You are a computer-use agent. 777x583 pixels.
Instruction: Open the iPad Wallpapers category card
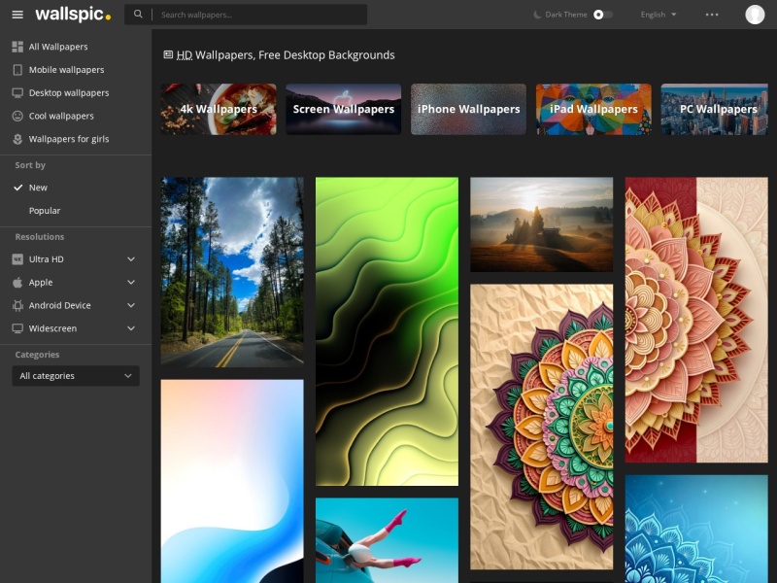coord(593,109)
